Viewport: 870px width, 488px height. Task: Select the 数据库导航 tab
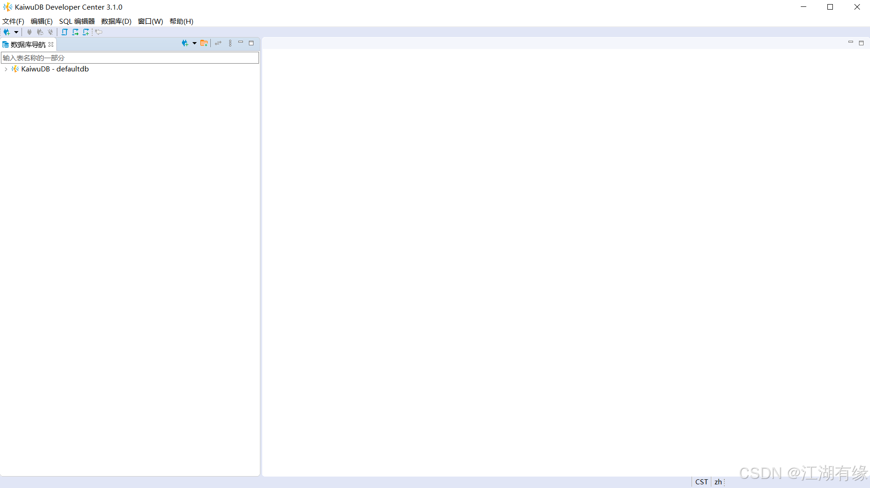[x=28, y=44]
